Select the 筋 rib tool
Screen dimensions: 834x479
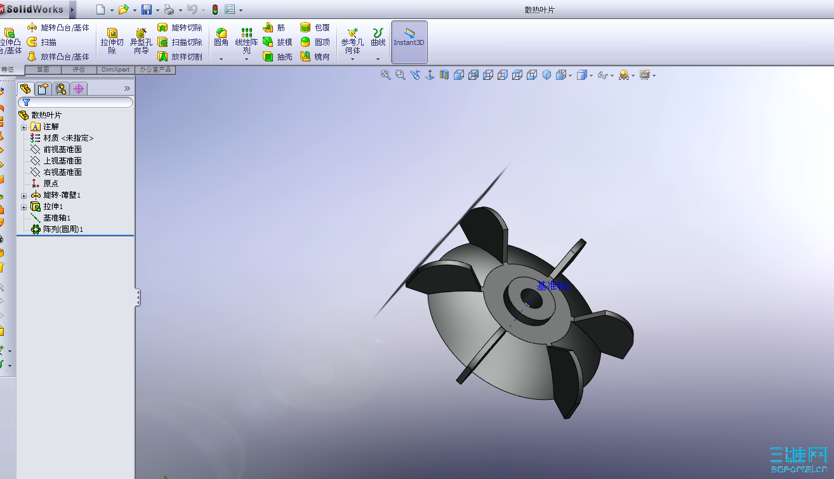click(274, 28)
